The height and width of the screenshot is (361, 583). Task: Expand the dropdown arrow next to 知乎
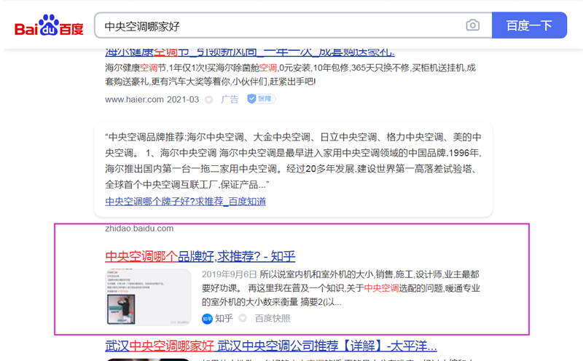[243, 318]
